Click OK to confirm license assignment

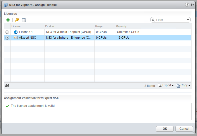(x=165, y=129)
